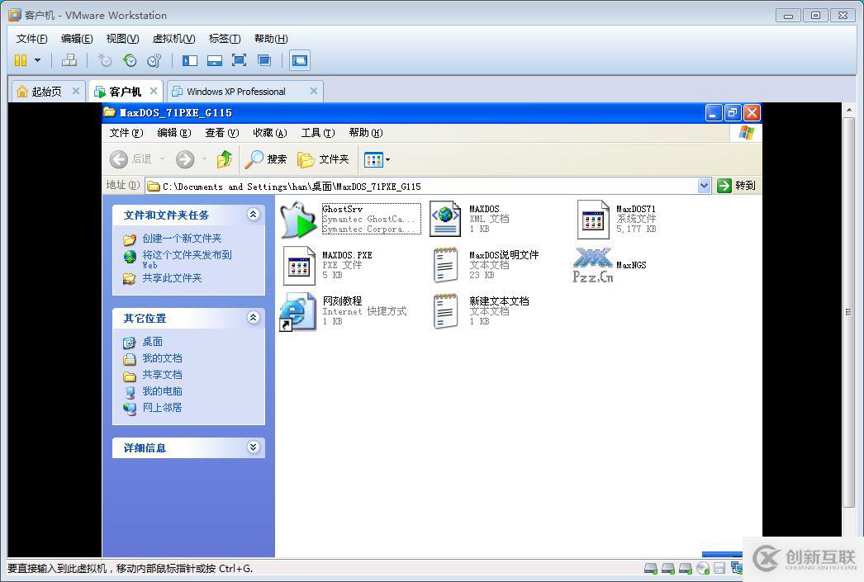Viewport: 864px width, 582px height.
Task: Click the Explorer 后退 back button
Action: [x=131, y=159]
